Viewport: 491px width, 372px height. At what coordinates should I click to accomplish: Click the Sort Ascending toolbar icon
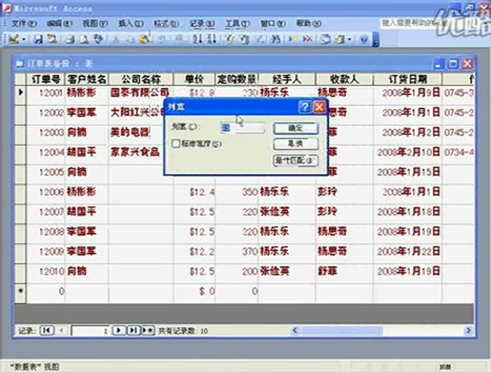pyautogui.click(x=197, y=39)
